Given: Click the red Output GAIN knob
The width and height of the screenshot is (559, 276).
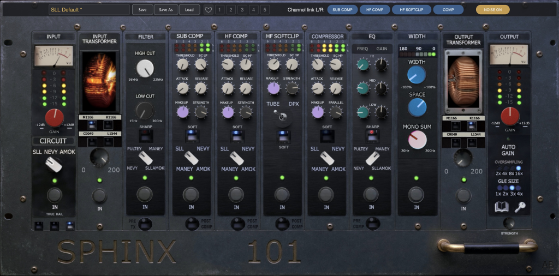Looking at the screenshot, I should click(x=510, y=116).
